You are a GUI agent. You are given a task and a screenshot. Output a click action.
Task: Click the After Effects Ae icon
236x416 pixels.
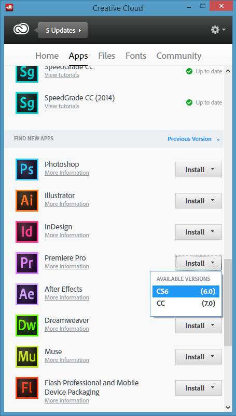[27, 294]
